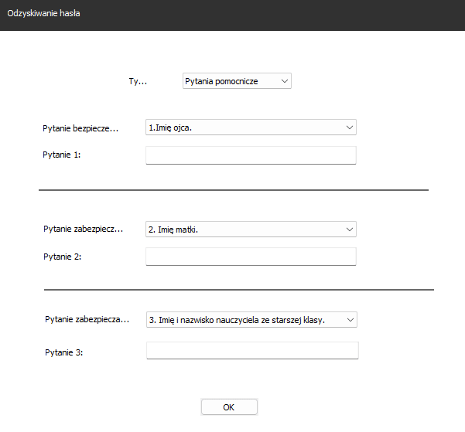This screenshot has height=432, width=465.
Task: Click the chevron arrow of third security question
Action: coord(350,320)
